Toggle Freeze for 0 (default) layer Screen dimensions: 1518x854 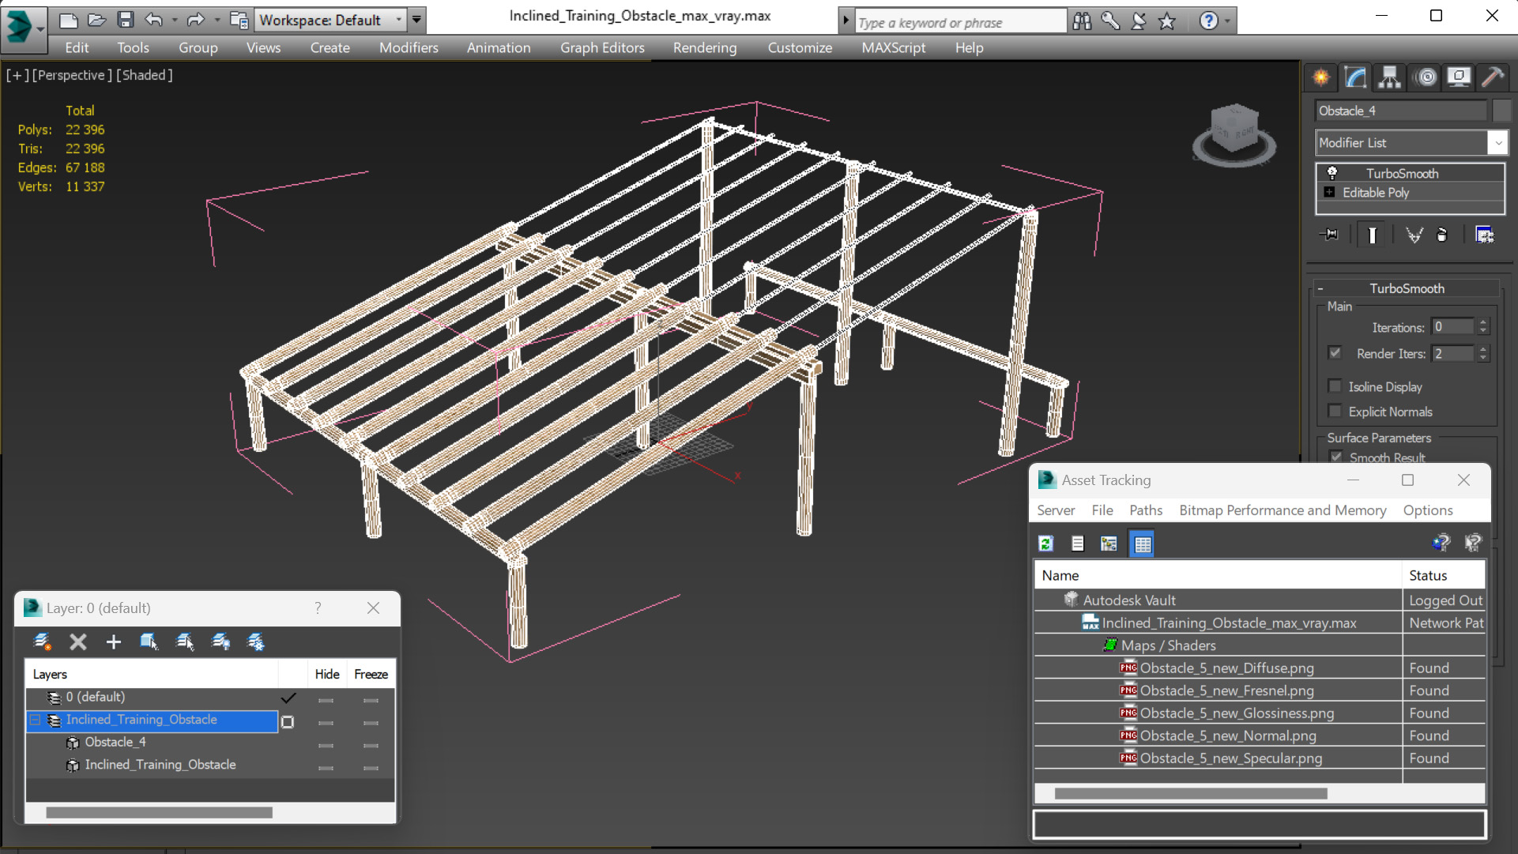371,700
